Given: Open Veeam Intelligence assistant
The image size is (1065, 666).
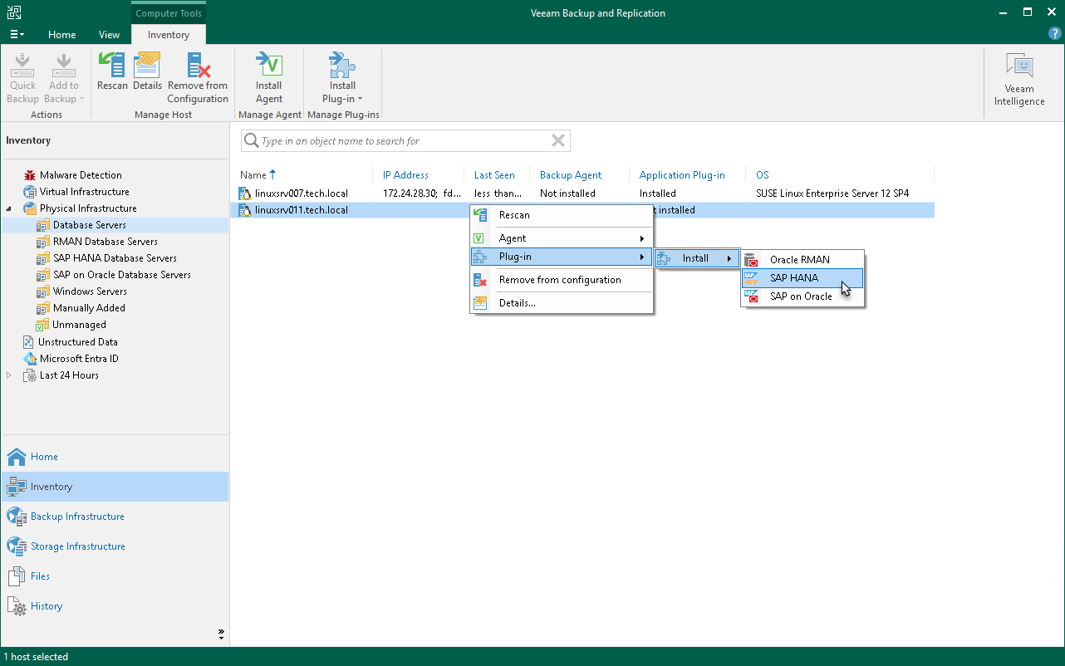Looking at the screenshot, I should 1019,80.
